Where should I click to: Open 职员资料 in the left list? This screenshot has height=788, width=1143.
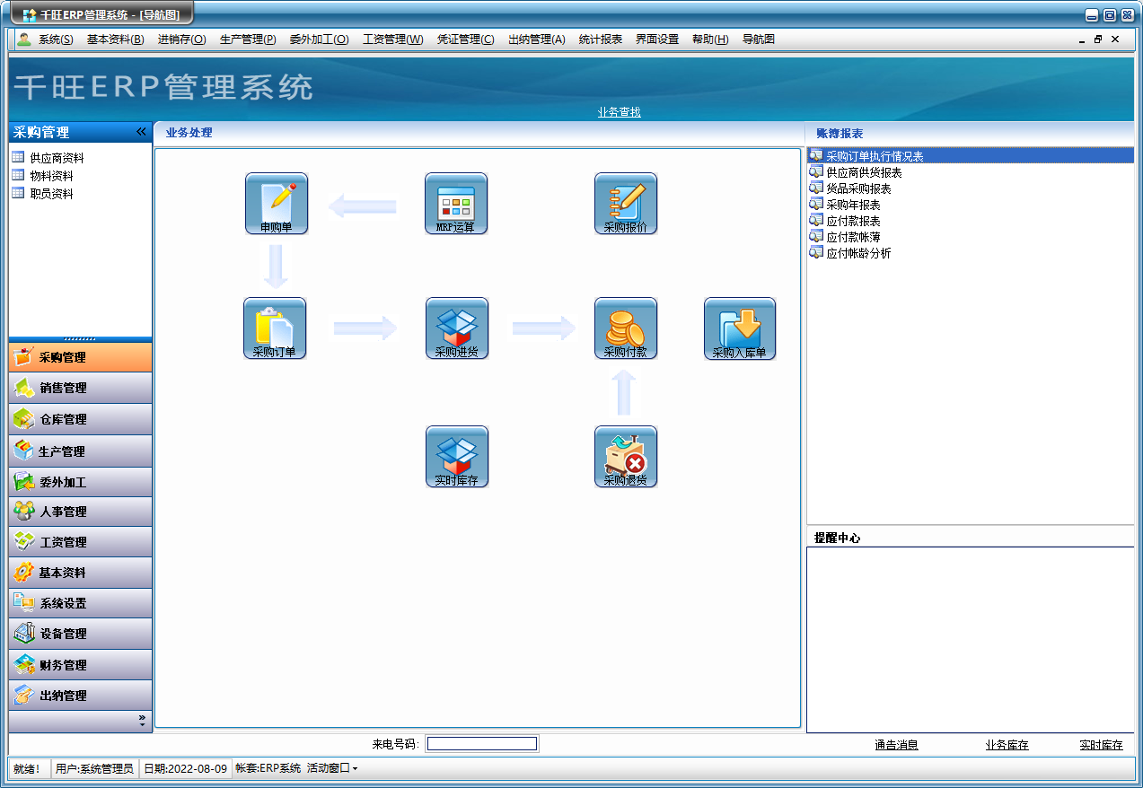click(x=52, y=194)
